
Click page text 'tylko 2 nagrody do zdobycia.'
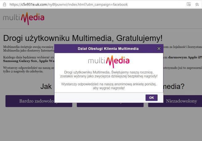point(23,71)
